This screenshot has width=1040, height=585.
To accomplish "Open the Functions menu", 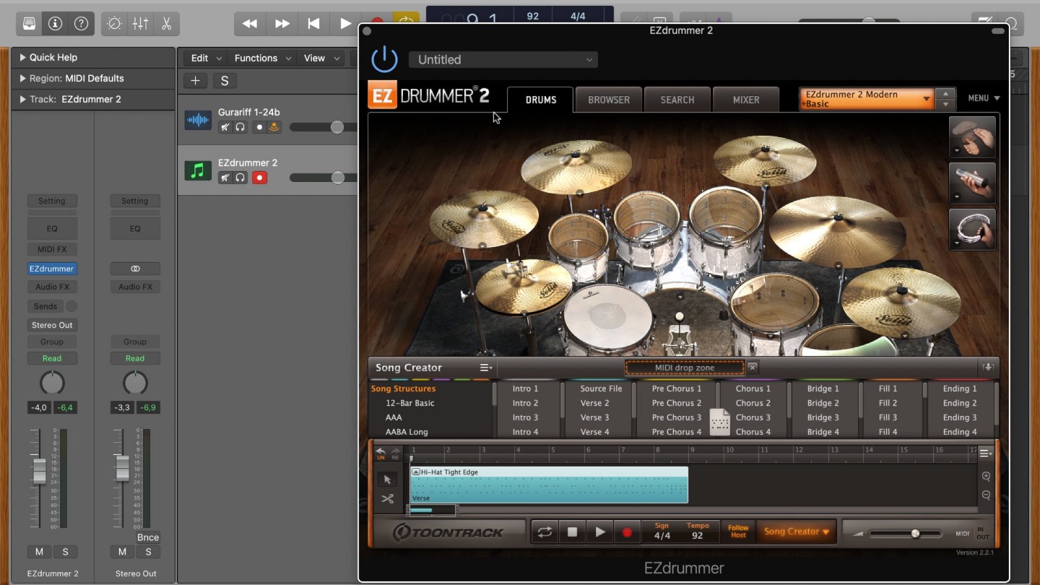I will click(262, 58).
